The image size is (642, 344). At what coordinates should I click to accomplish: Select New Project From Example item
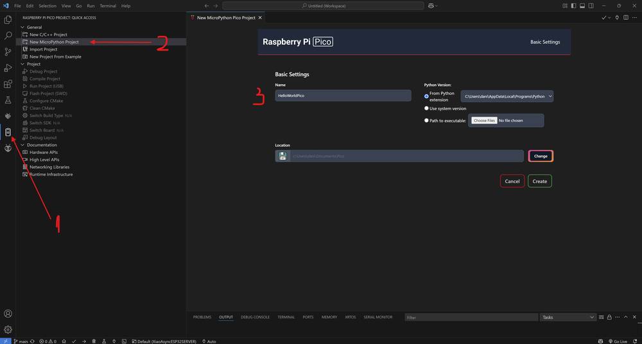(55, 56)
